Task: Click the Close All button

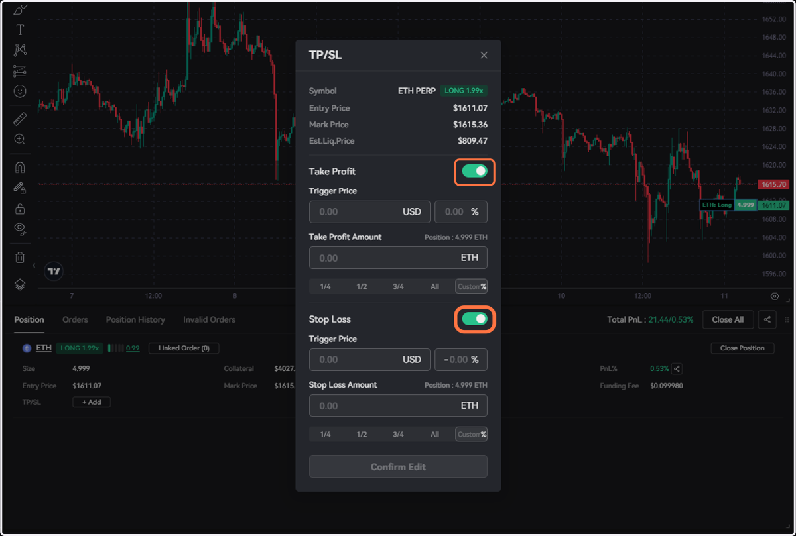Action: pyautogui.click(x=728, y=319)
